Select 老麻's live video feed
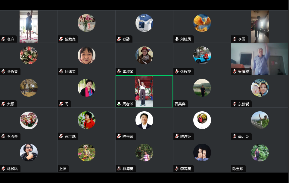Viewport: 289px width, 183px height. click(29, 26)
